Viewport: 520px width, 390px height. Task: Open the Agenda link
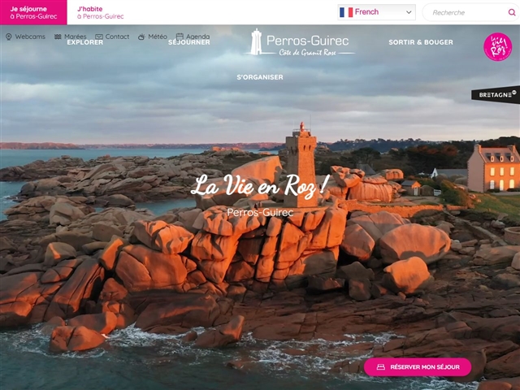pos(198,37)
